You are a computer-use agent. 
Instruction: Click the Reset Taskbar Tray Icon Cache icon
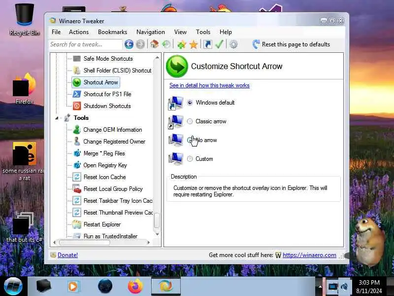[x=77, y=201]
